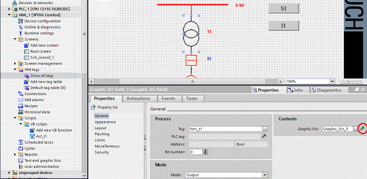
Task: Open Property list icon
Action: [93, 107]
